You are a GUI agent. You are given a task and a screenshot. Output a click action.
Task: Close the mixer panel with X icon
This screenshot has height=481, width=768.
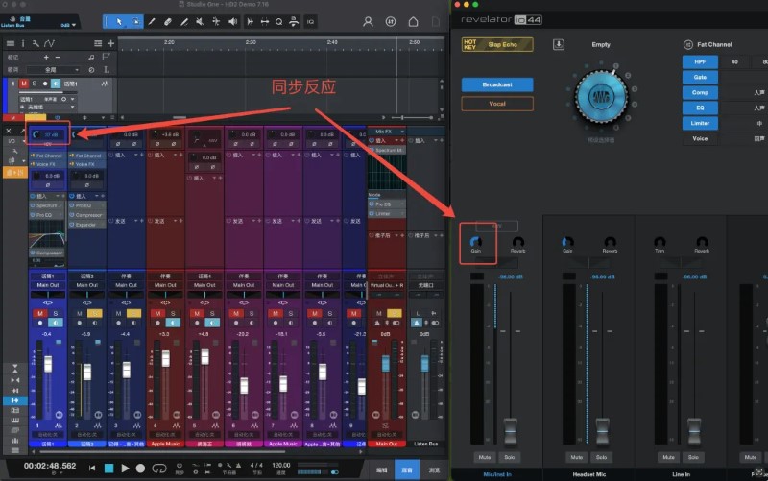[x=9, y=131]
